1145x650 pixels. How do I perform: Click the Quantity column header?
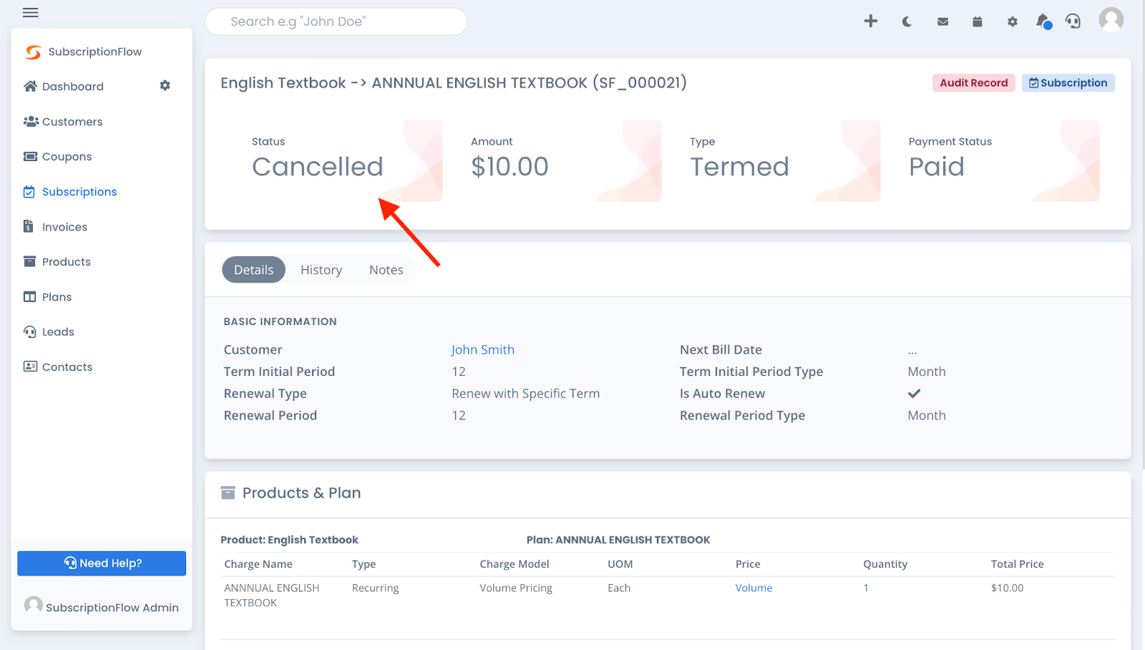click(x=885, y=565)
